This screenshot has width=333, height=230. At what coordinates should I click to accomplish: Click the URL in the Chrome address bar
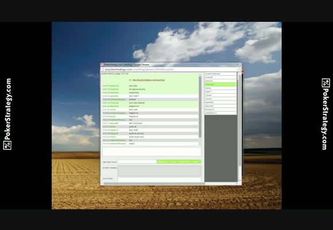140,70
